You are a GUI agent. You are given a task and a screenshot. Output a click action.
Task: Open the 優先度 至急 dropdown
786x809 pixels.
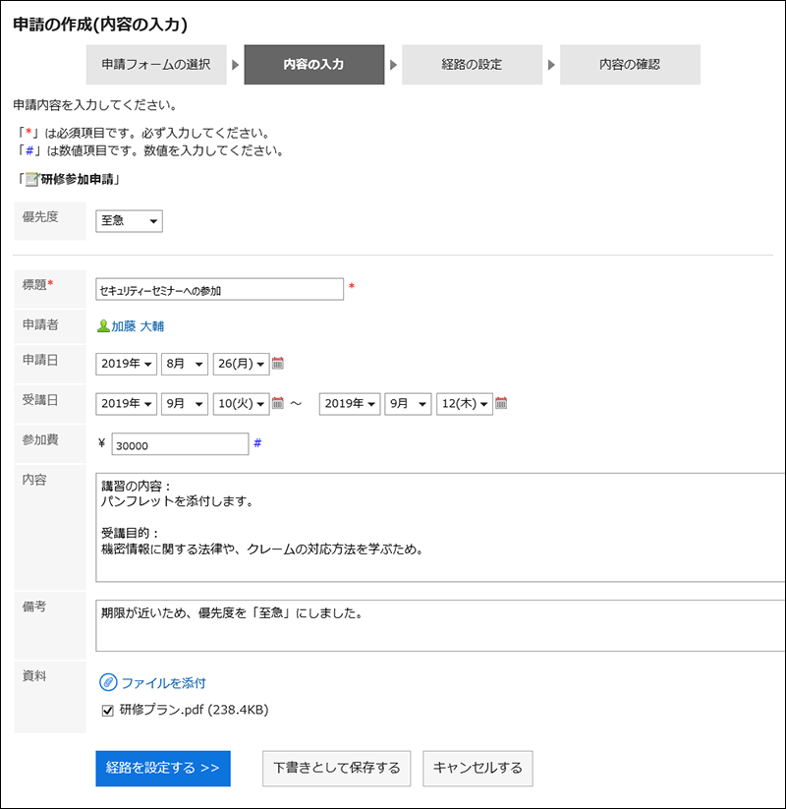click(129, 221)
